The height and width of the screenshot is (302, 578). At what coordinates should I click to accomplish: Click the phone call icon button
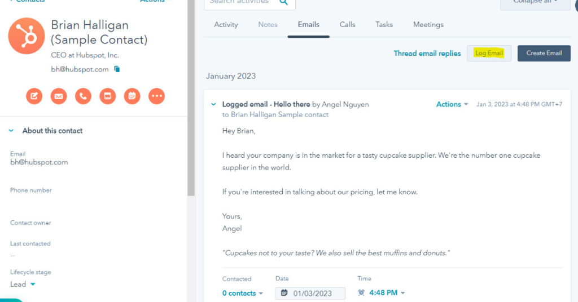point(83,96)
